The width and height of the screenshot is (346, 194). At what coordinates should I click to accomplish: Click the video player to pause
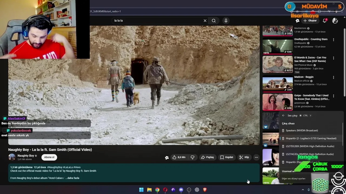(134, 85)
